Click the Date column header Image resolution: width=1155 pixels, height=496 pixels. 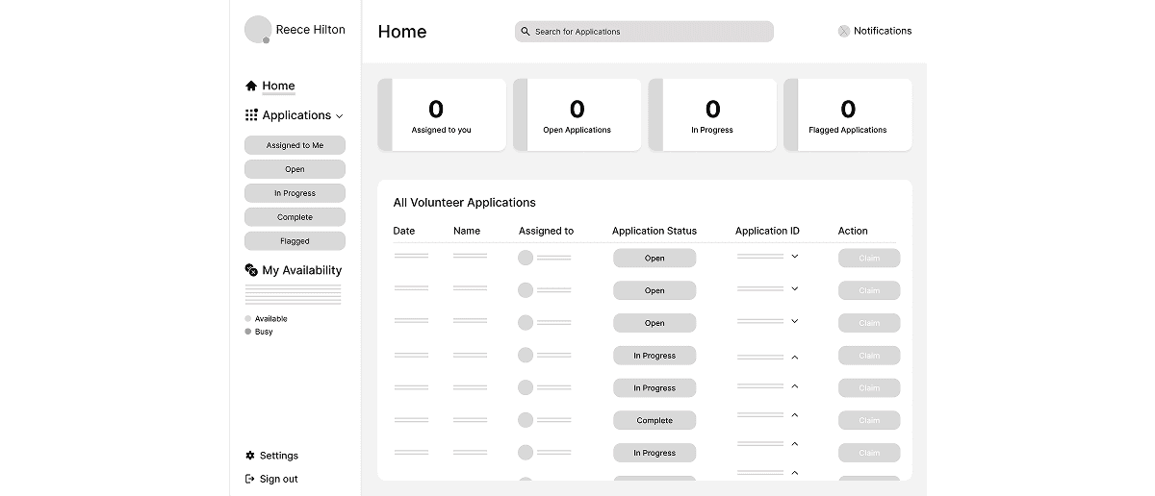(x=404, y=231)
